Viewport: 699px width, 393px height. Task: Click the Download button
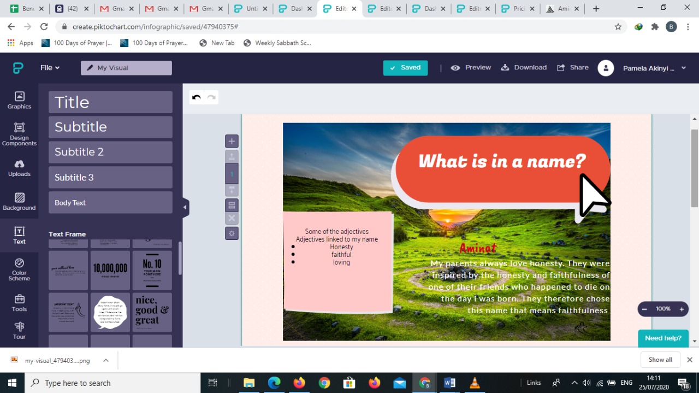(x=524, y=68)
